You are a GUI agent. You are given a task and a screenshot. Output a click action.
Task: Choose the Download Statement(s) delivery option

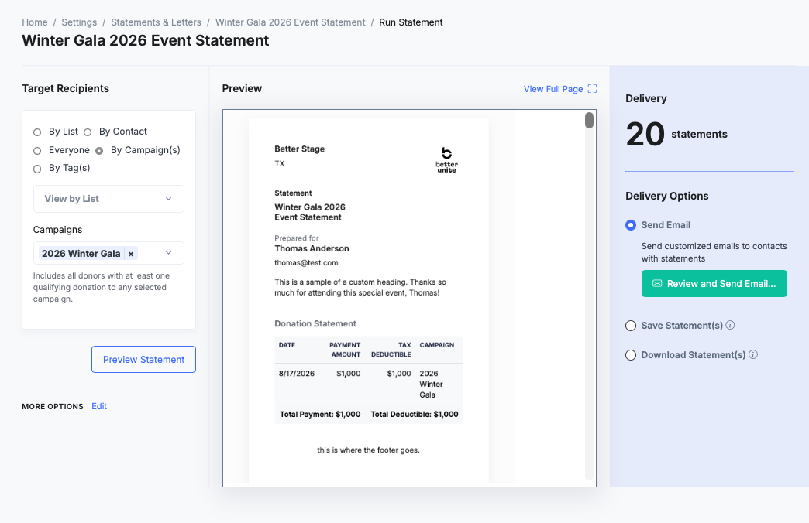point(631,355)
